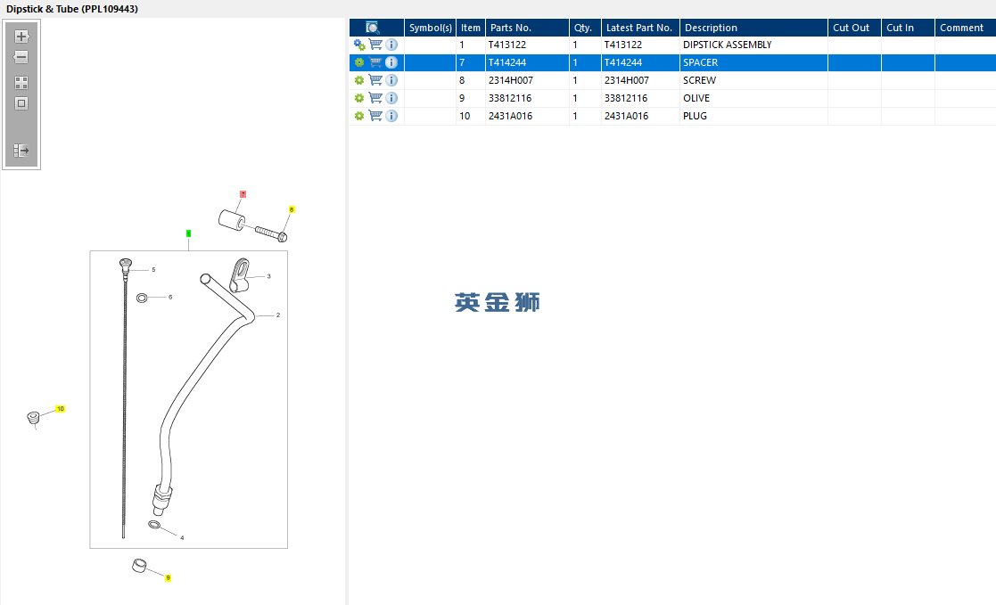The image size is (996, 605).
Task: Sort by Qty. column header
Action: [x=585, y=28]
